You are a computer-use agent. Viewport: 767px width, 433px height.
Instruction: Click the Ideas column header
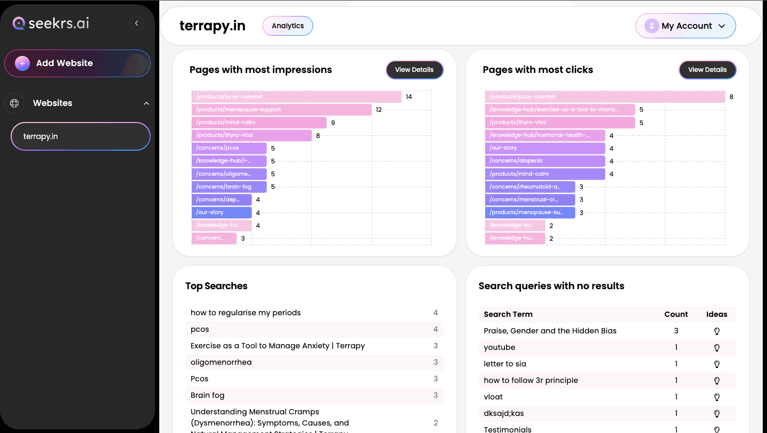[x=716, y=314]
